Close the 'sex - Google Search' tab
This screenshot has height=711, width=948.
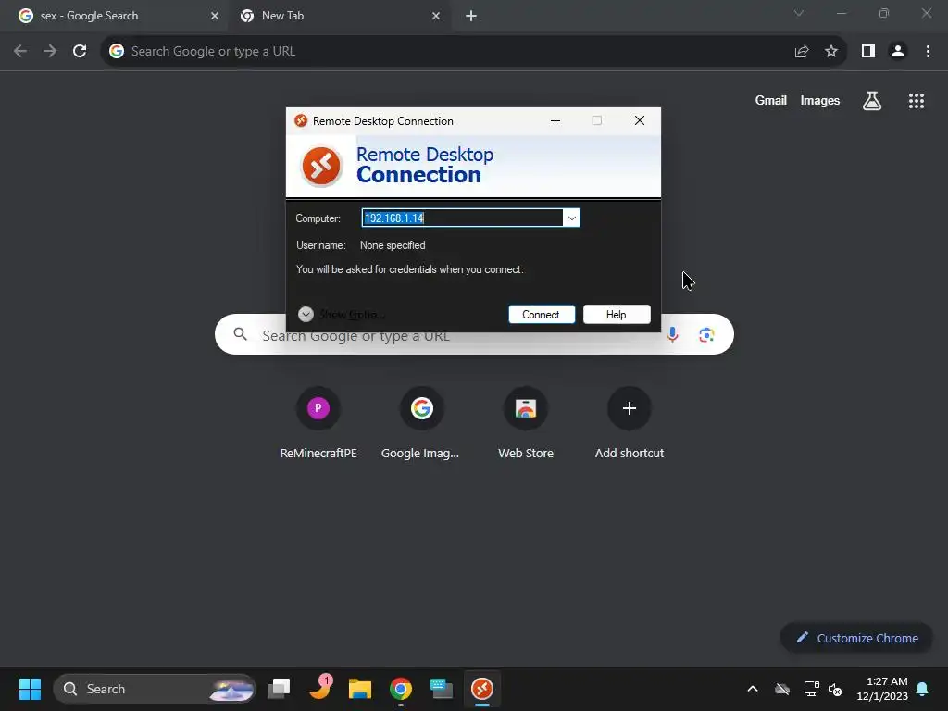click(215, 16)
